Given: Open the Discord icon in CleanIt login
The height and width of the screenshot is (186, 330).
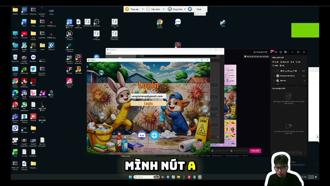Looking at the screenshot, I should 142,135.
